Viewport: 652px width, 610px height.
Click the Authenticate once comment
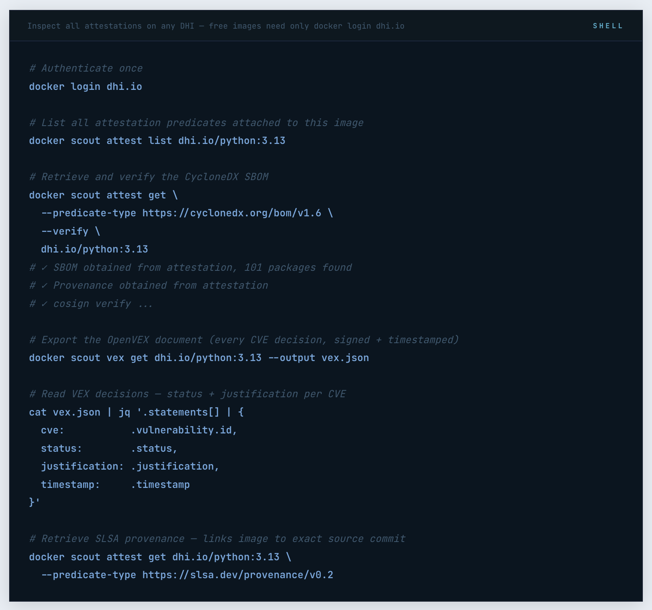click(x=85, y=68)
